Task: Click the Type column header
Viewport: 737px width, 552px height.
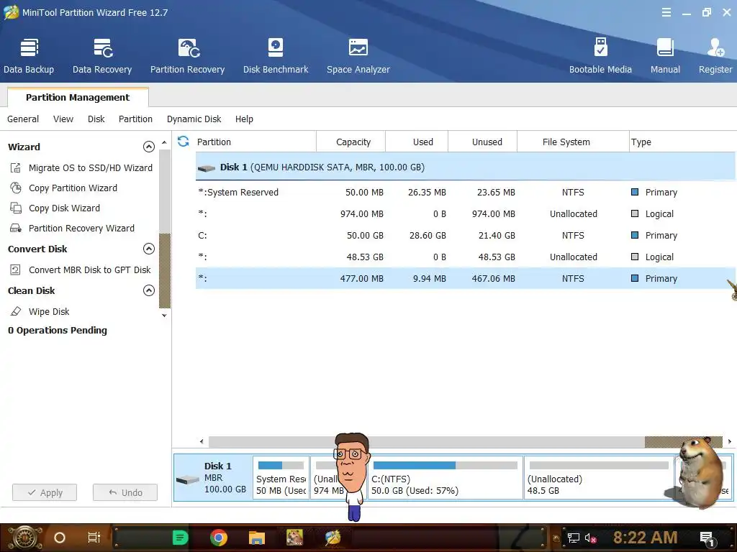Action: click(x=682, y=142)
